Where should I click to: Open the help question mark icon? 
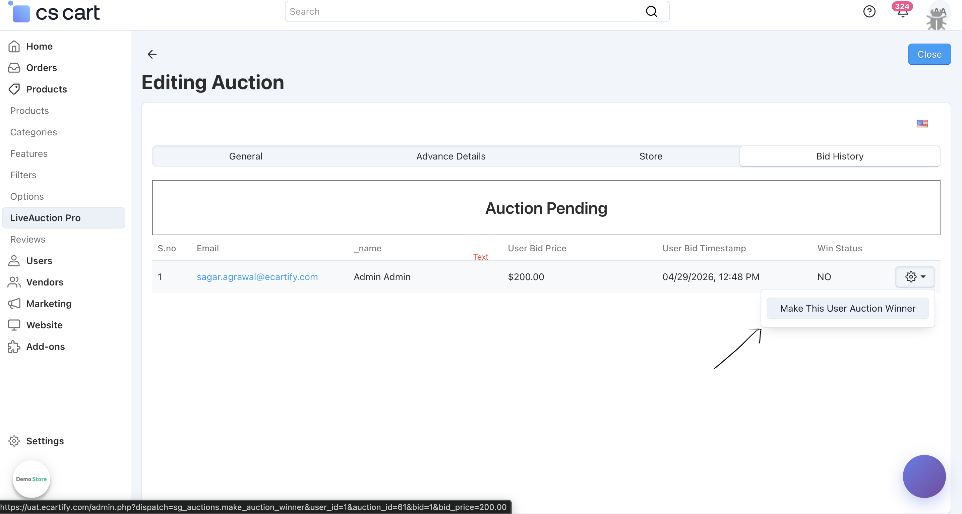(x=869, y=12)
